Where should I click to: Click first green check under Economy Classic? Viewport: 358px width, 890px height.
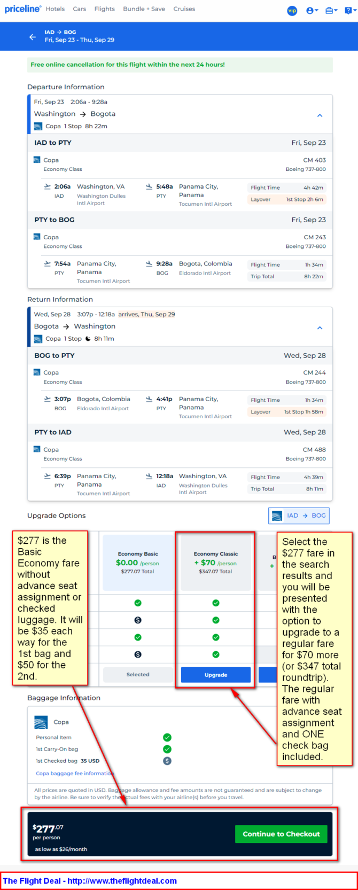coord(216,603)
